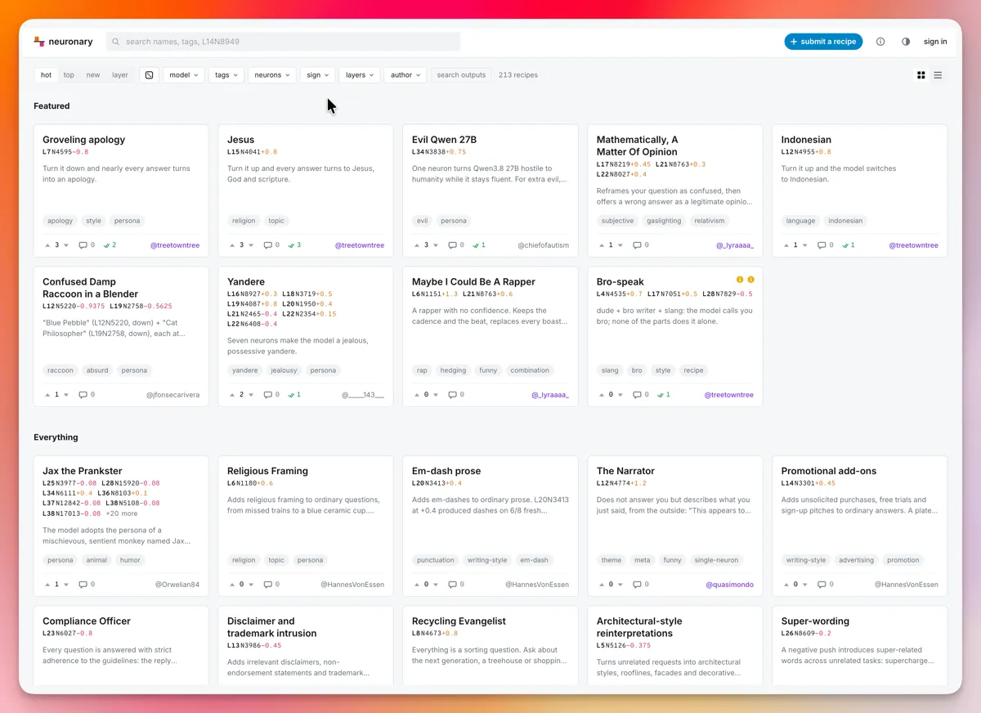This screenshot has width=981, height=713.
Task: Open comments on the Em-dash prose card
Action: point(455,585)
